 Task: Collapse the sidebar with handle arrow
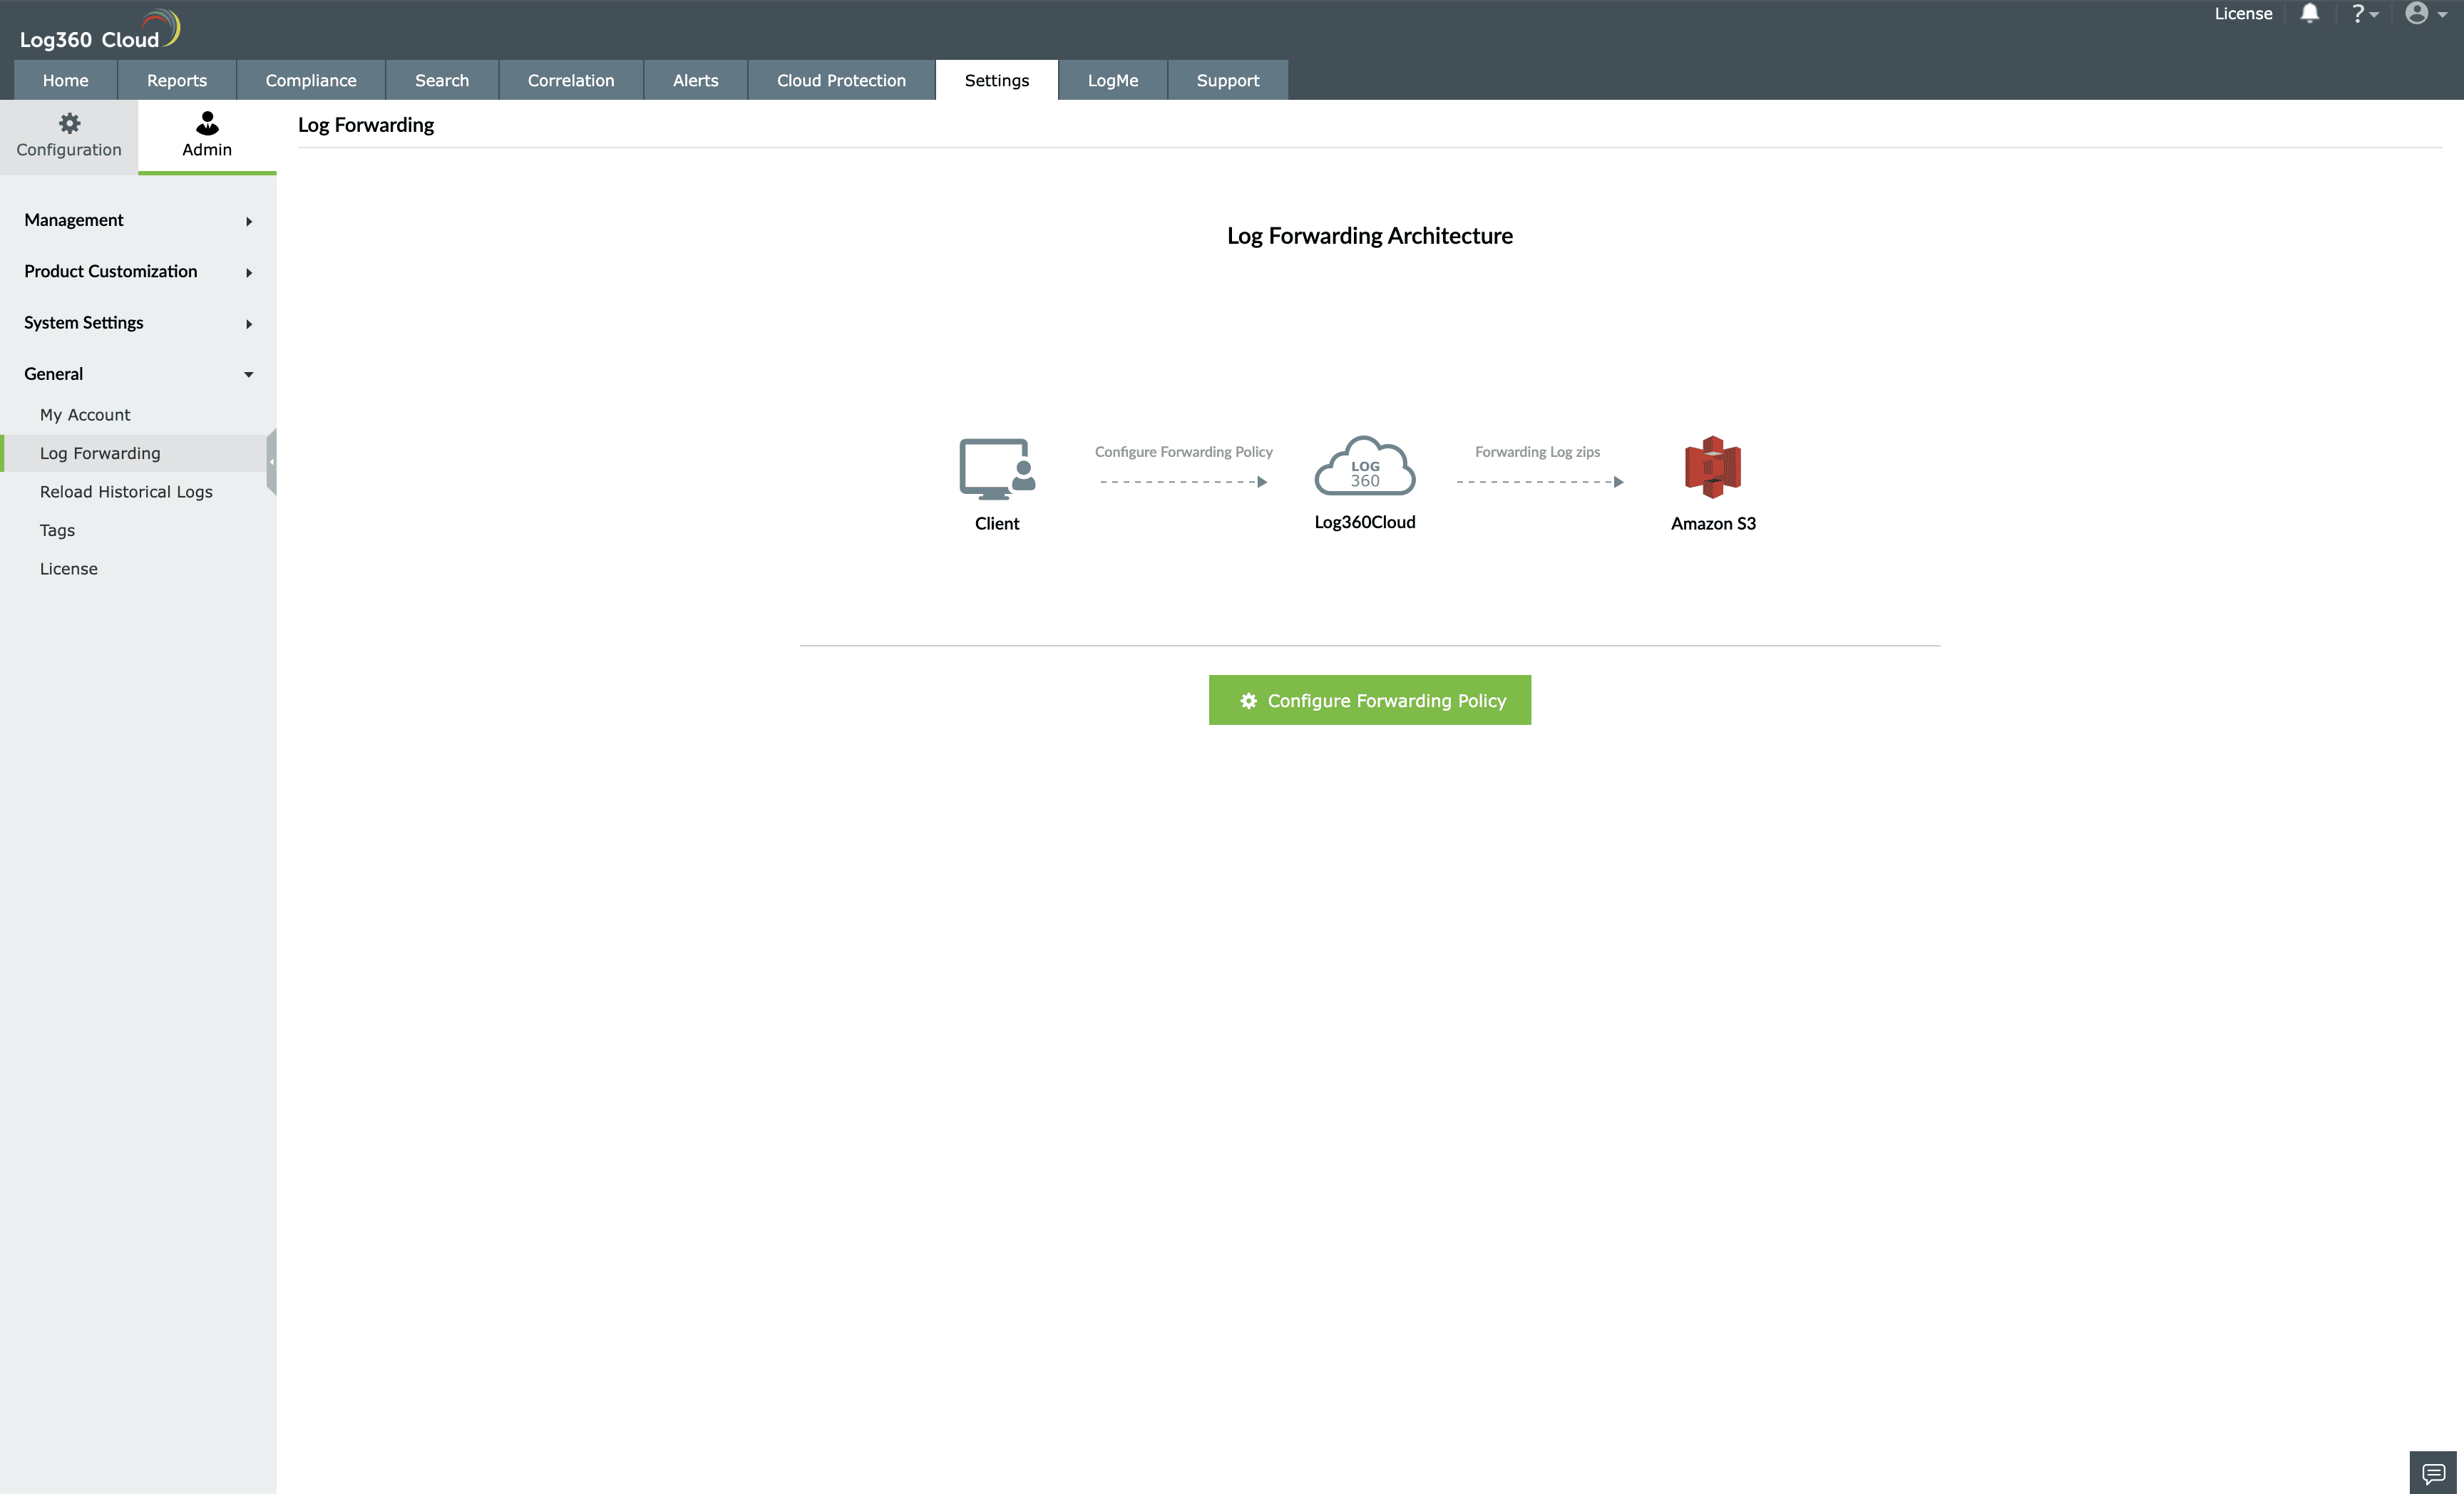[x=271, y=462]
